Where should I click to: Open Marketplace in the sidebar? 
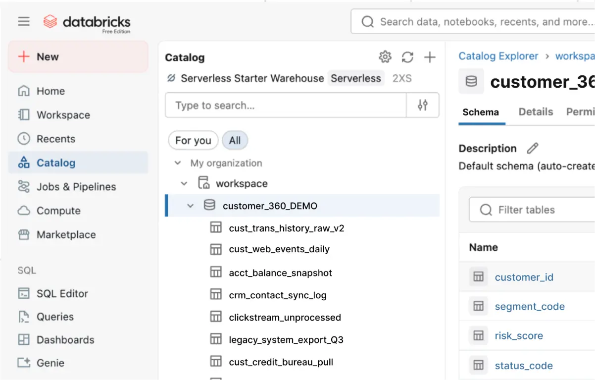66,234
